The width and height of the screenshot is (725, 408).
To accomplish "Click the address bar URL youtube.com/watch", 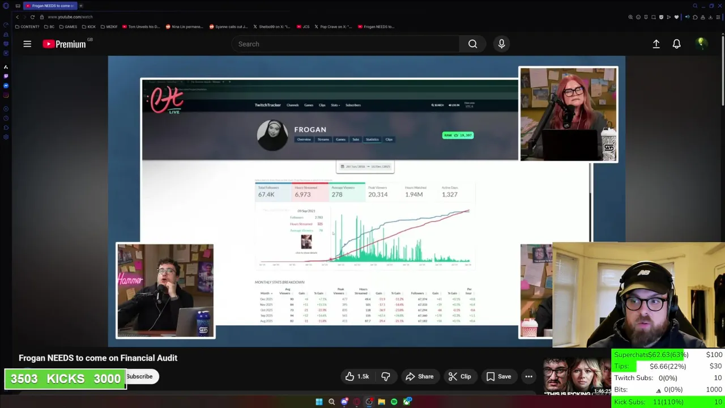I will click(70, 17).
